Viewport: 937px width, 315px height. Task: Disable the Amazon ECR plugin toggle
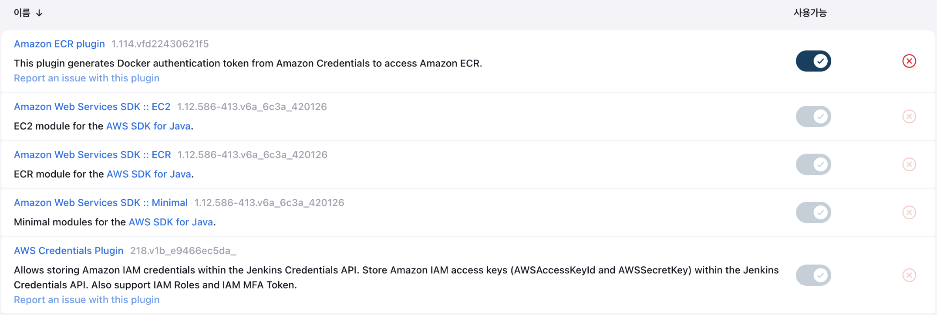(813, 61)
